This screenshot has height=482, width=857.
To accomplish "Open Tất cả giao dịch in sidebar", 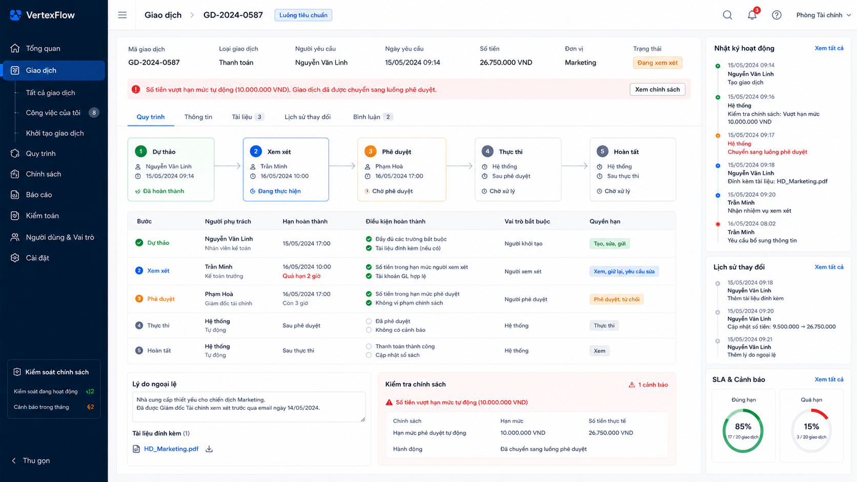I will coord(51,93).
